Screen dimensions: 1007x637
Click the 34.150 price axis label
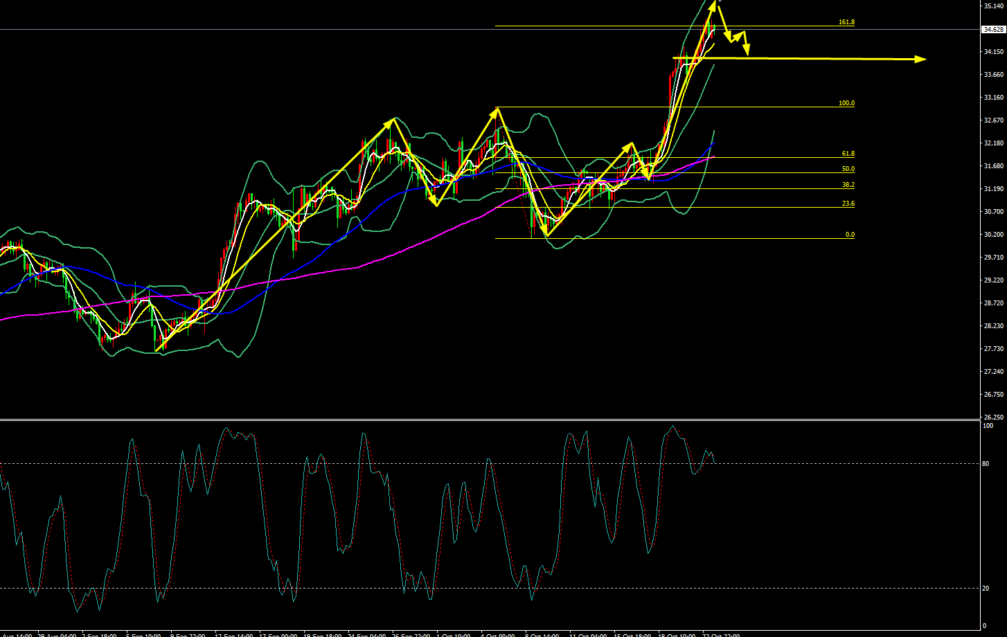pyautogui.click(x=992, y=52)
